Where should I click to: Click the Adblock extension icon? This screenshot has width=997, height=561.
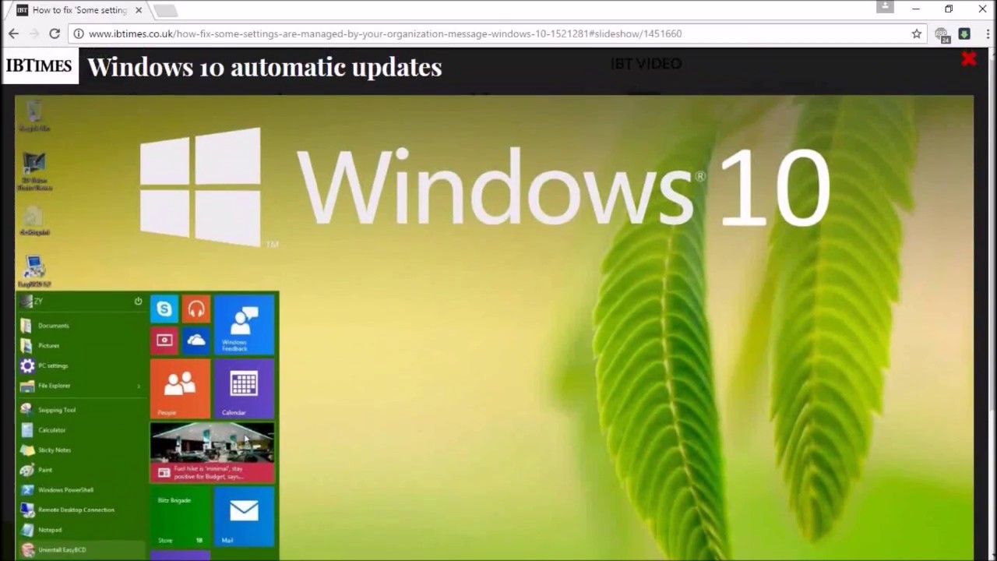[x=942, y=34]
